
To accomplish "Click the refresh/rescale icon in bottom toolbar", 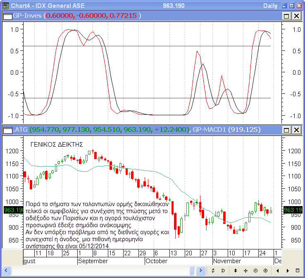I will (x=213, y=271).
